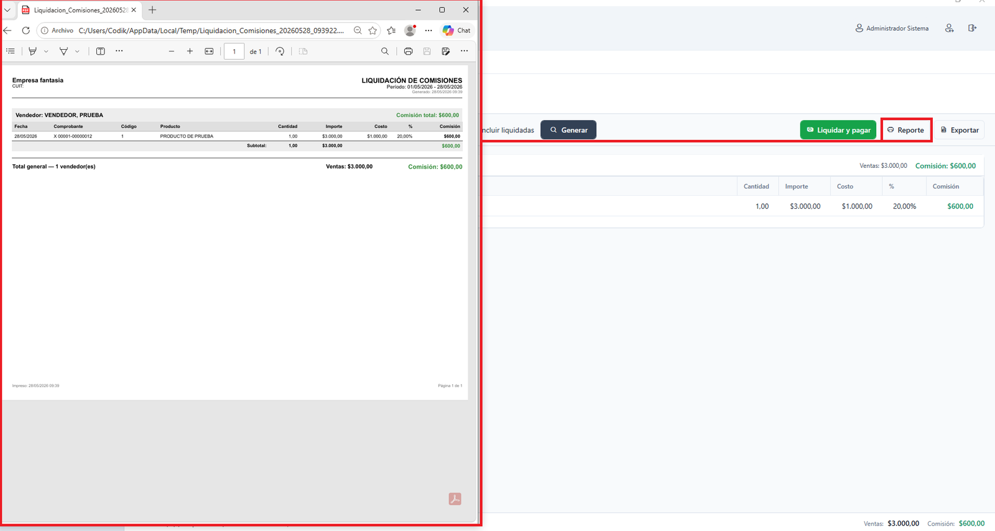Add this page to favorites star
Image resolution: width=995 pixels, height=531 pixels.
(x=373, y=30)
